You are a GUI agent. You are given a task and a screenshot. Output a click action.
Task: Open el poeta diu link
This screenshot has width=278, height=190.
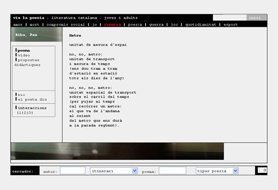click(x=32, y=100)
